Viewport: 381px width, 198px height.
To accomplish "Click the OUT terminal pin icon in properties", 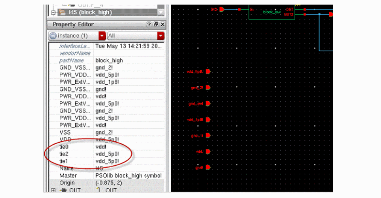I will [x=64, y=190].
